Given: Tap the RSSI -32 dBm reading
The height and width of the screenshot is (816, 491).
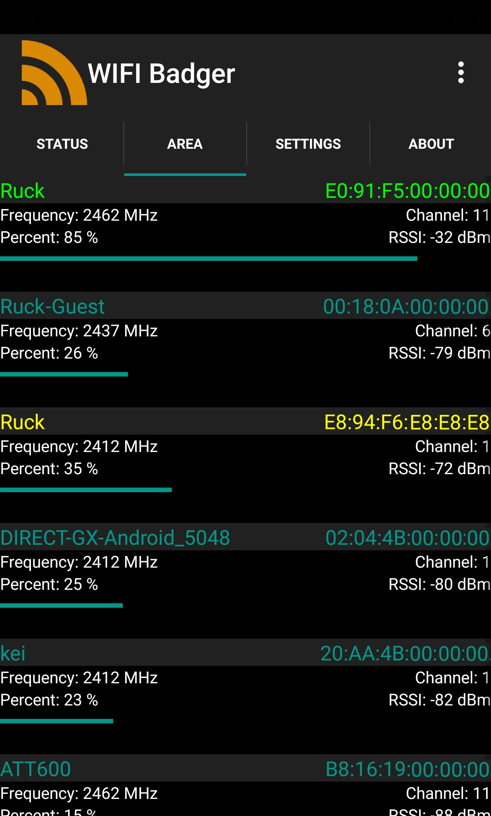Looking at the screenshot, I should click(x=439, y=237).
